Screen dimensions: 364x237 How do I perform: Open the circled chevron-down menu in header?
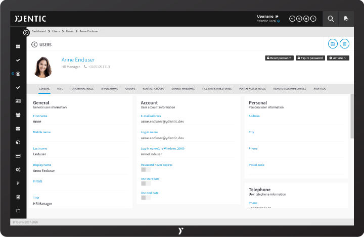[292, 19]
